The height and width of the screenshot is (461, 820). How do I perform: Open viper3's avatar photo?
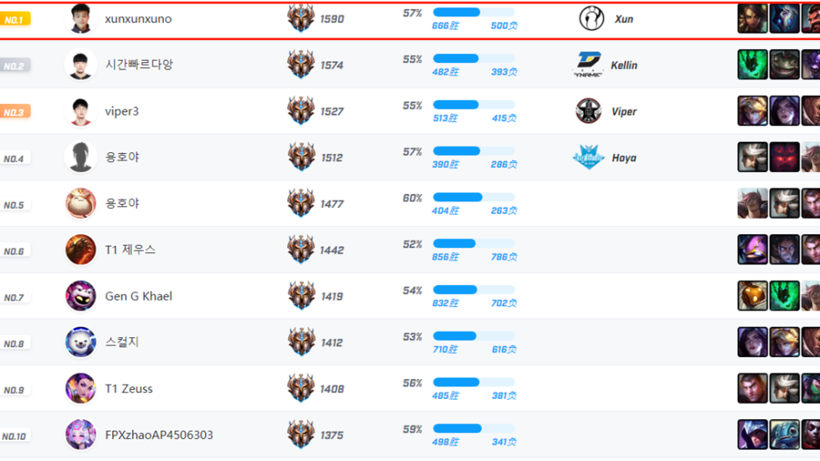pyautogui.click(x=80, y=111)
